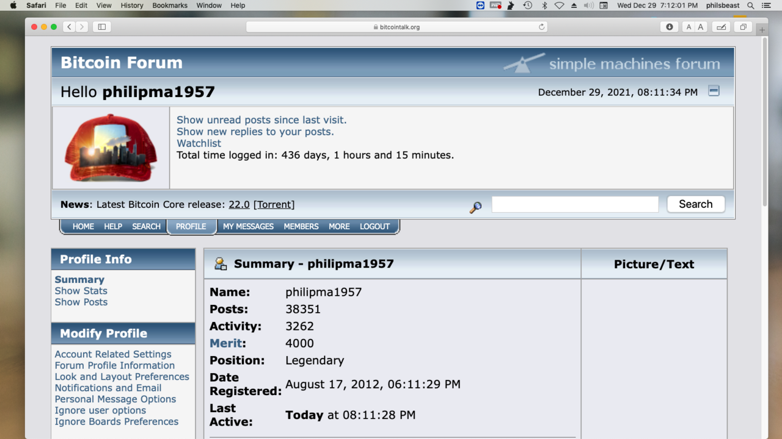Image resolution: width=782 pixels, height=439 pixels.
Task: Open the volume control in menu bar
Action: [588, 5]
